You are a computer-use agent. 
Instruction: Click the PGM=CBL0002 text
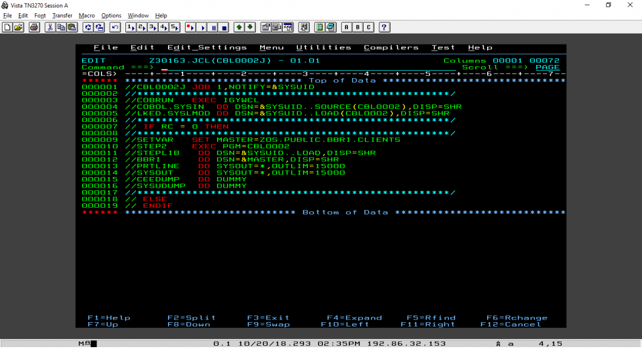coord(256,146)
